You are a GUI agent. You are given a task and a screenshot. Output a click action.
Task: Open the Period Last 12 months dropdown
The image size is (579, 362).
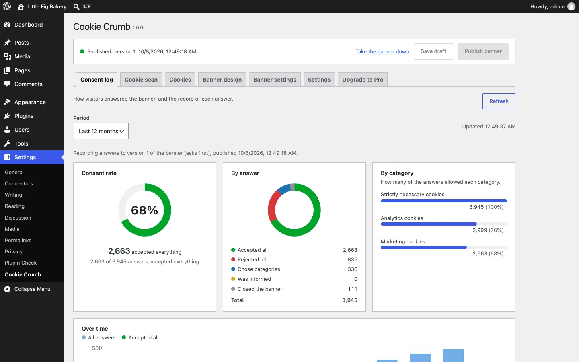[101, 131]
